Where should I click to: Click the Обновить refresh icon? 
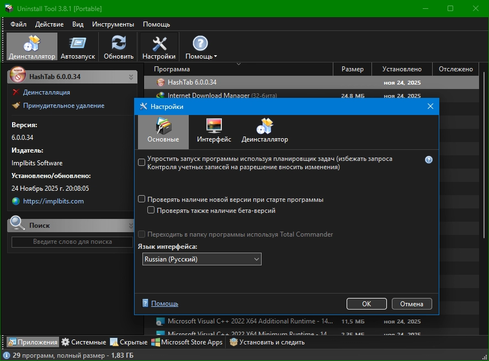tap(119, 44)
